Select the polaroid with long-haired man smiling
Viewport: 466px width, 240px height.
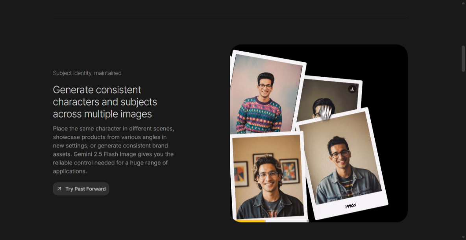(268, 177)
